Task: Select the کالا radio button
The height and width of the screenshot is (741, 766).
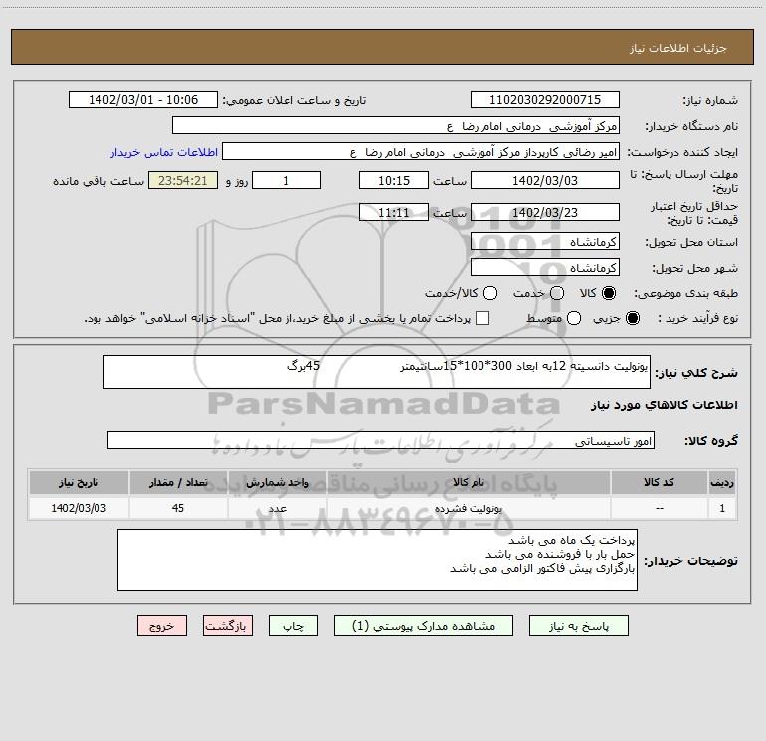Action: click(x=609, y=293)
